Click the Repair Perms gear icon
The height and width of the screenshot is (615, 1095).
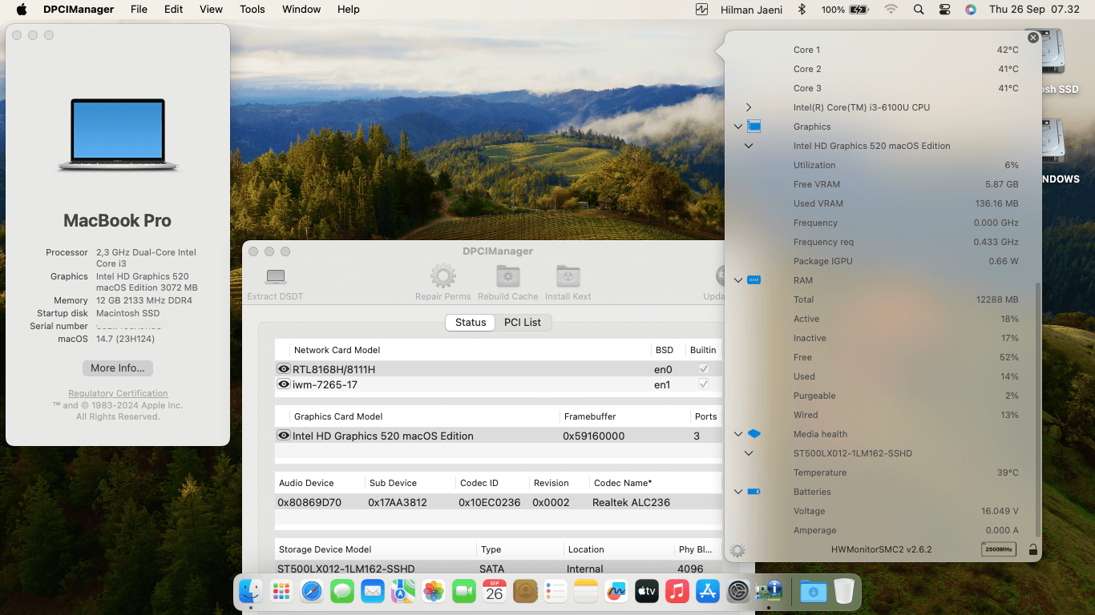pos(443,277)
